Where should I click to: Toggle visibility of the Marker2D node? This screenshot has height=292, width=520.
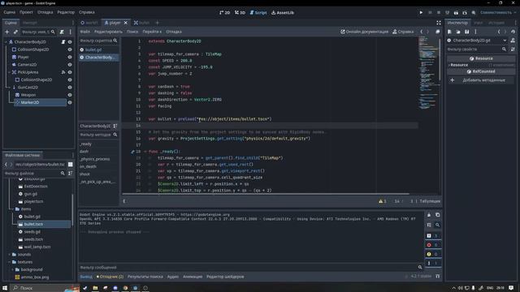(x=70, y=103)
